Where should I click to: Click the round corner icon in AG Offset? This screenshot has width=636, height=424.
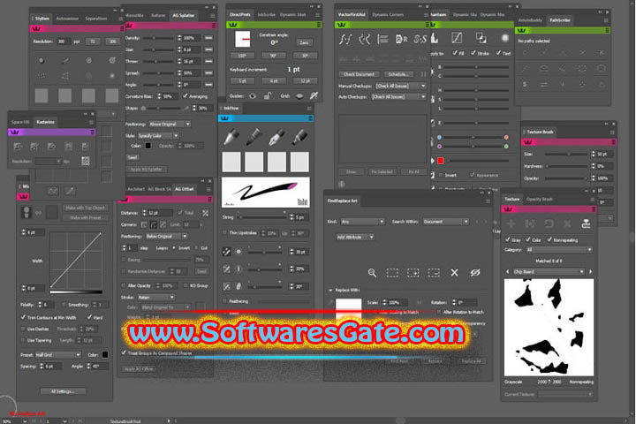pos(154,224)
